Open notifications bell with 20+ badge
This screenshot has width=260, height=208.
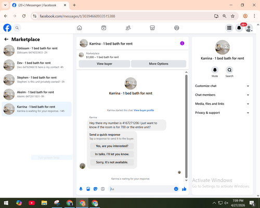(239, 28)
